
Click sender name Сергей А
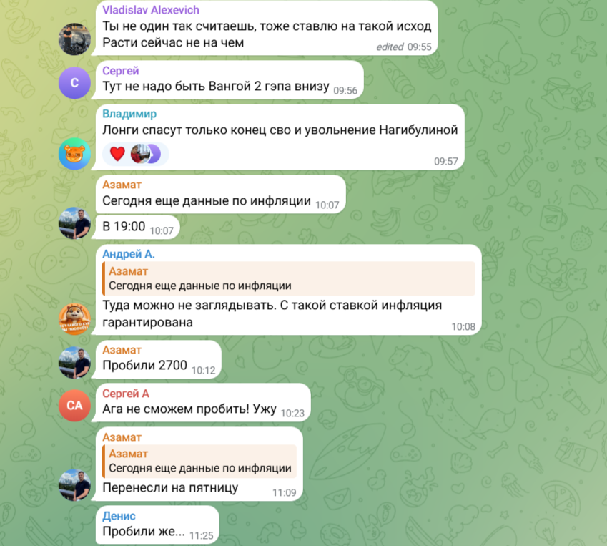tap(126, 394)
